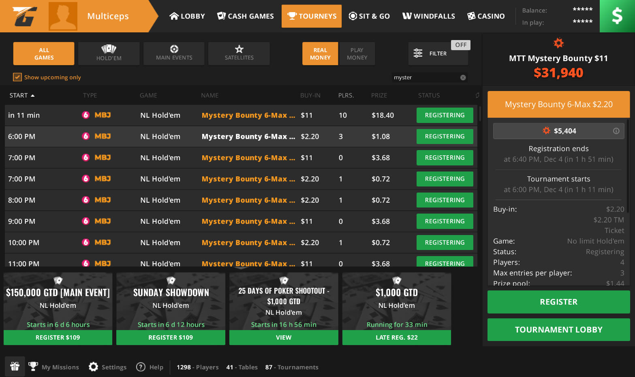Open Settings gear icon
Viewport: 635px width, 377px height.
(94, 367)
